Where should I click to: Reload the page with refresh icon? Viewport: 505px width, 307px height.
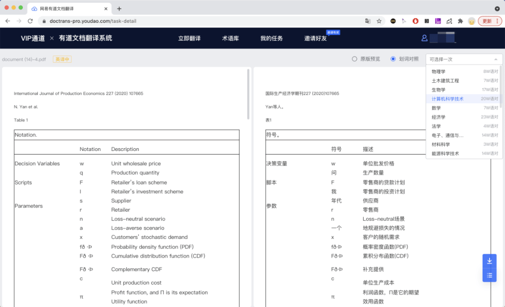[x=30, y=21]
